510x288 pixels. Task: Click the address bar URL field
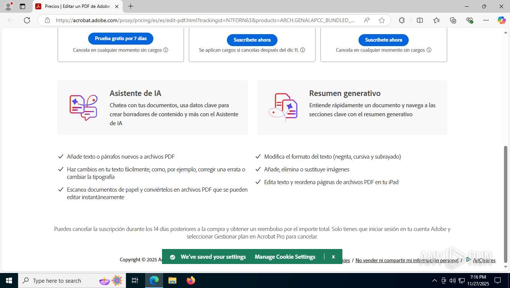point(205,20)
